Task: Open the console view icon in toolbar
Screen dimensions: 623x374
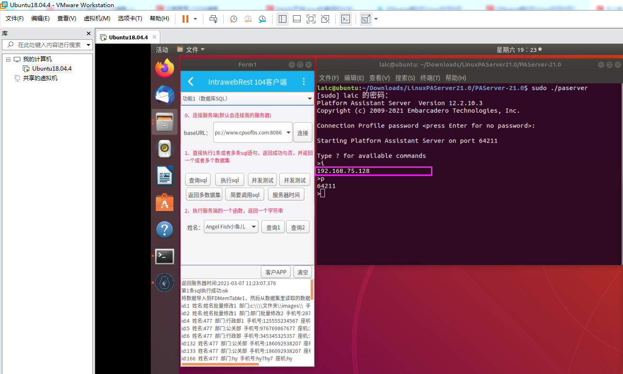Action: tap(346, 19)
